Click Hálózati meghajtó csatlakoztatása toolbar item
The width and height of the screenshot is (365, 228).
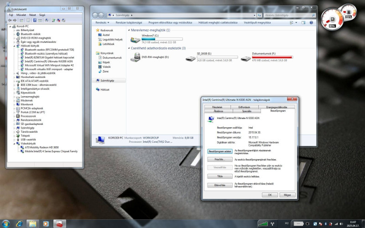tap(218, 22)
